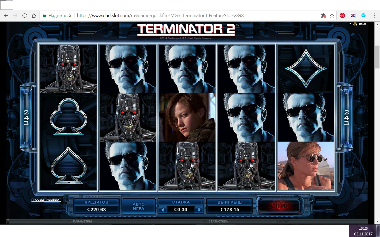Open the blue checkmark extension
Viewport: 380px width, 237px height.
pyautogui.click(x=363, y=16)
